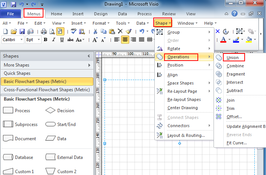Image resolution: width=266 pixels, height=175 pixels.
Task: Click the Align text right icon
Action: [133, 40]
